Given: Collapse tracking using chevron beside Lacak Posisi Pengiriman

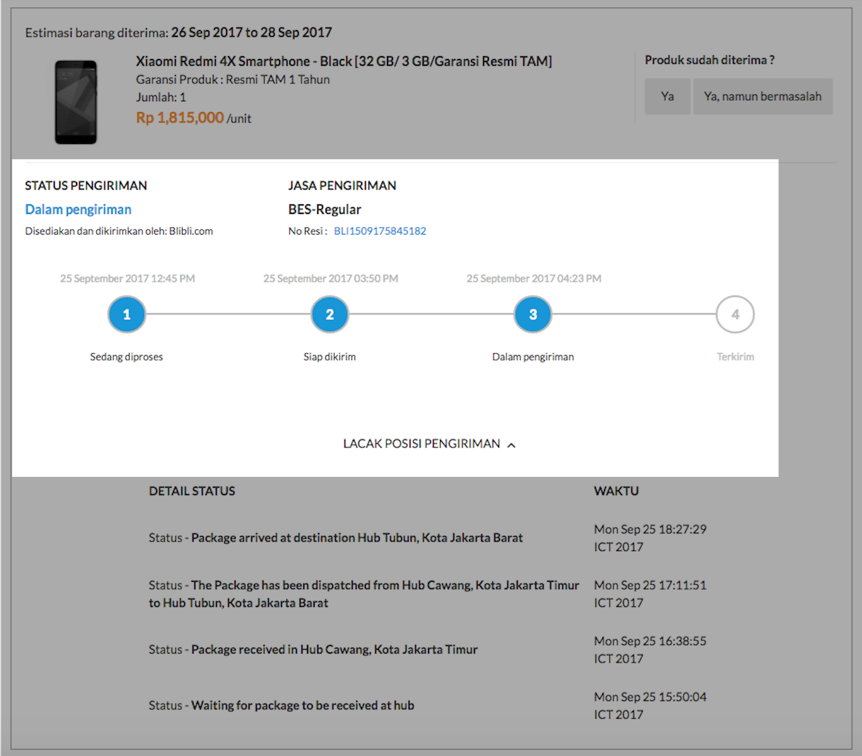Looking at the screenshot, I should click(x=511, y=445).
